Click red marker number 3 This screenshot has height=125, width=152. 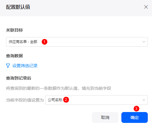[x=136, y=108]
